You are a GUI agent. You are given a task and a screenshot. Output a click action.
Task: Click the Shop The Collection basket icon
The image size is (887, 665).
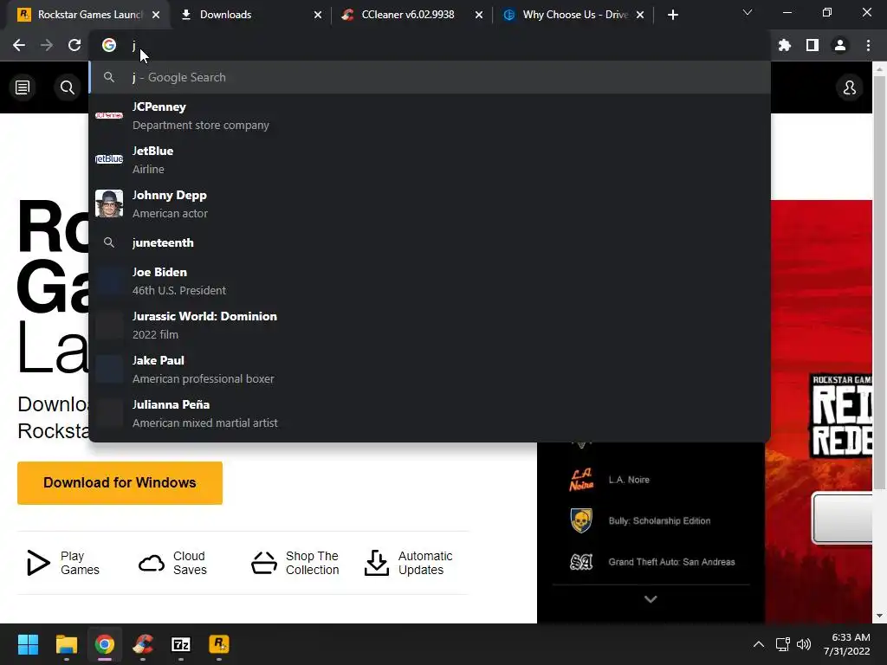click(x=264, y=563)
